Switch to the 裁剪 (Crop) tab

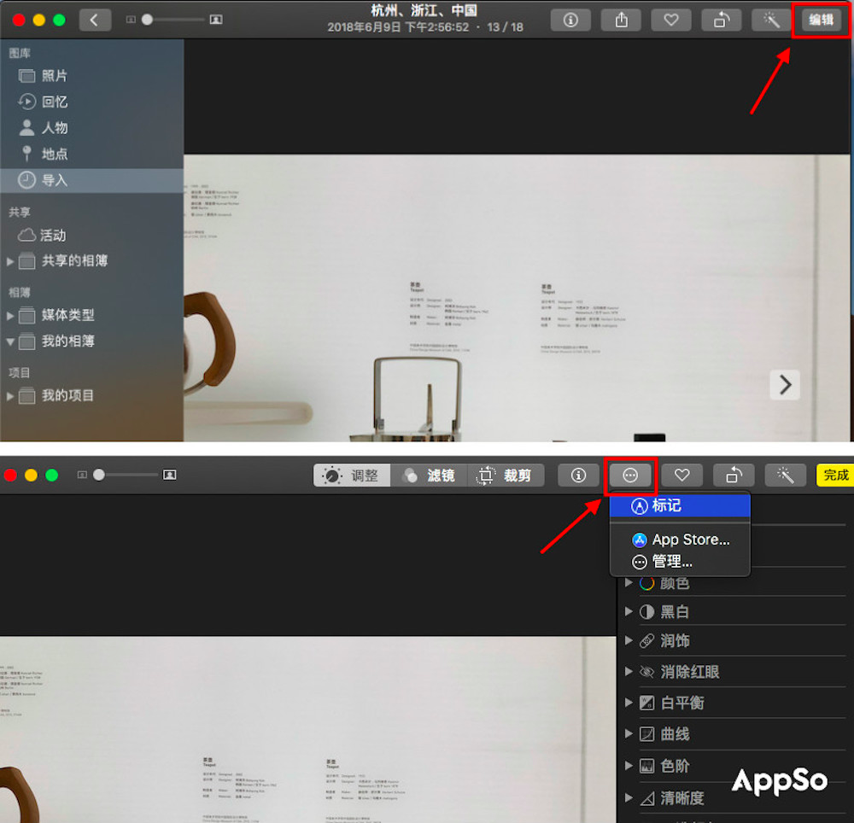coord(506,476)
